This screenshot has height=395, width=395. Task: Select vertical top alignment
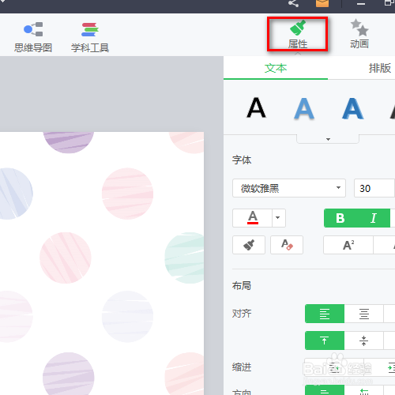[x=325, y=340]
